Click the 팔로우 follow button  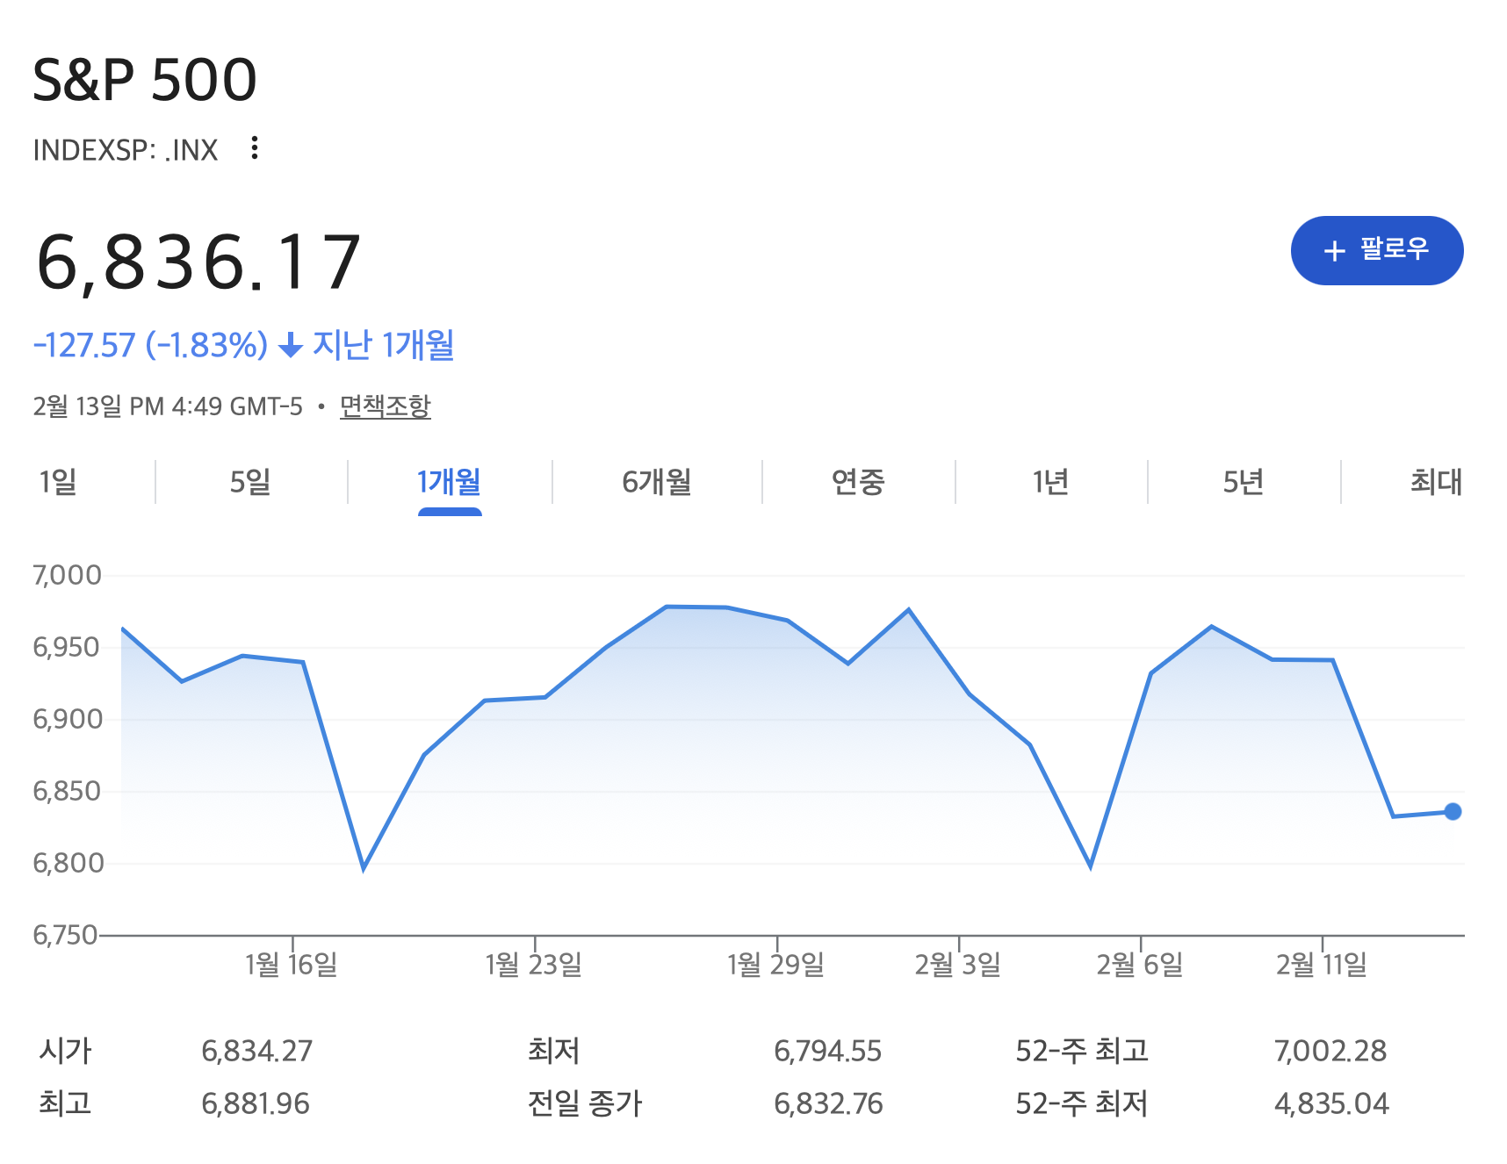[x=1376, y=250]
